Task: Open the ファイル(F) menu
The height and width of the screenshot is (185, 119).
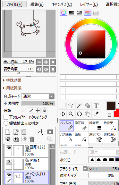Action: click(x=14, y=4)
